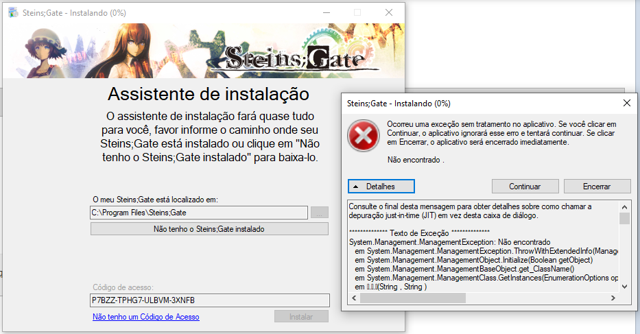Click the details vertical scrollbar up arrow
640x334 pixels.
(x=624, y=206)
